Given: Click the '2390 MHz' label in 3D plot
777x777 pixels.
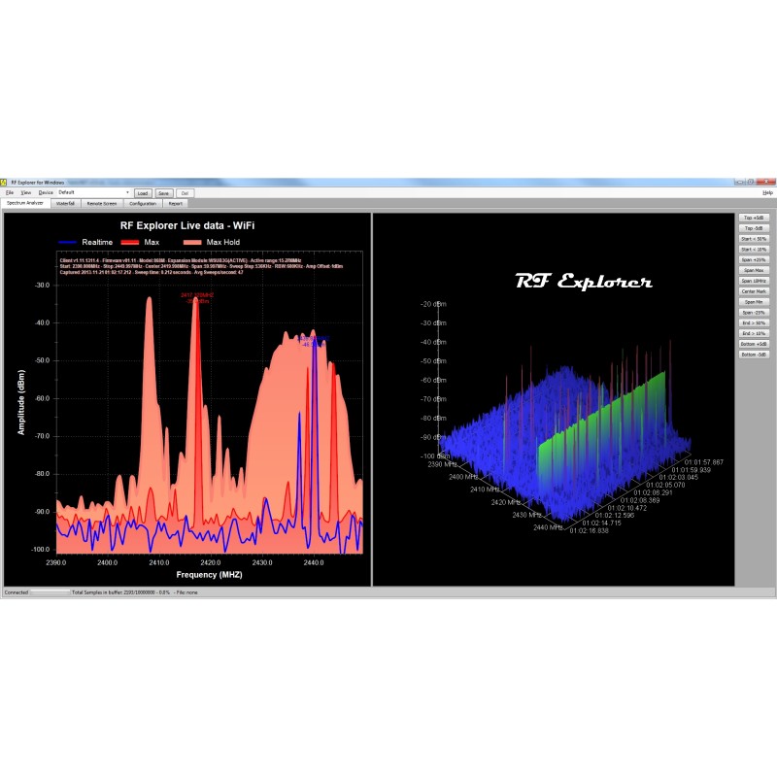Looking at the screenshot, I should (x=442, y=465).
